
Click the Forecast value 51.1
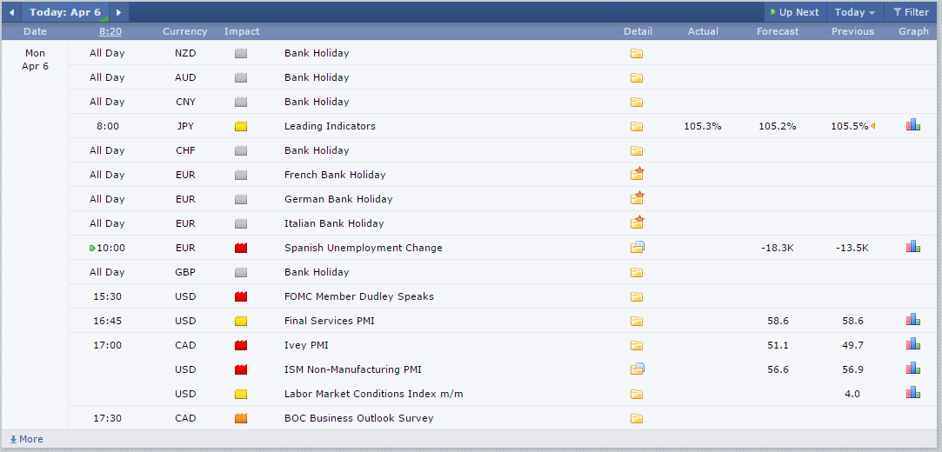(x=778, y=345)
